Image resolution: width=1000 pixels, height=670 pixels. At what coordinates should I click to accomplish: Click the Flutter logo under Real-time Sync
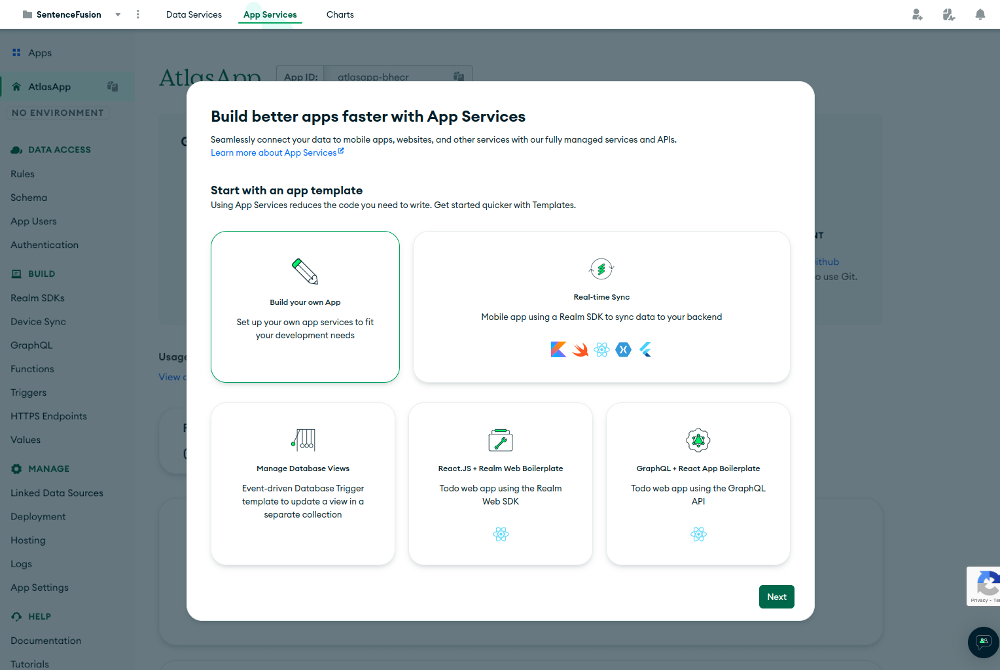(645, 349)
